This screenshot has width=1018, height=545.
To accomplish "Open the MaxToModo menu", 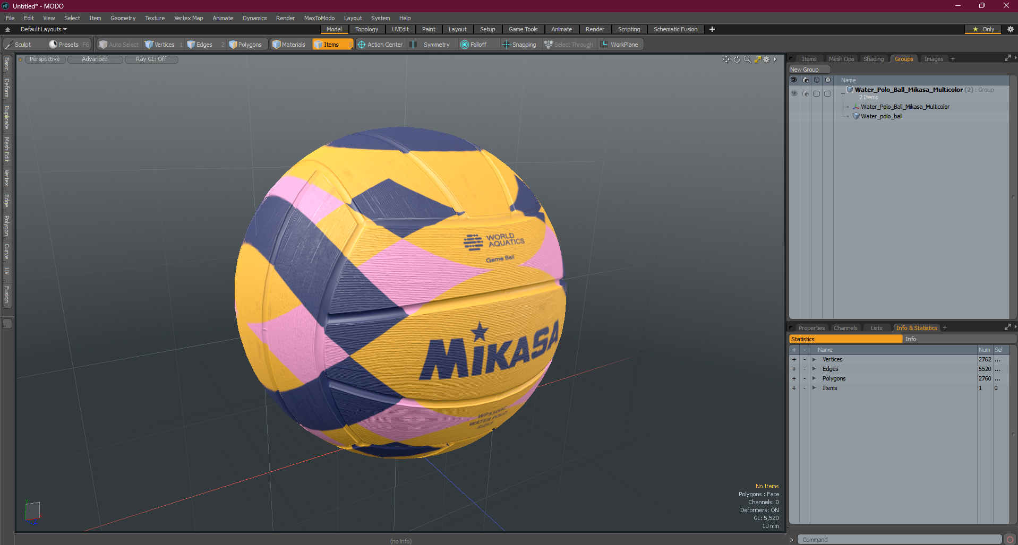I will click(x=319, y=18).
